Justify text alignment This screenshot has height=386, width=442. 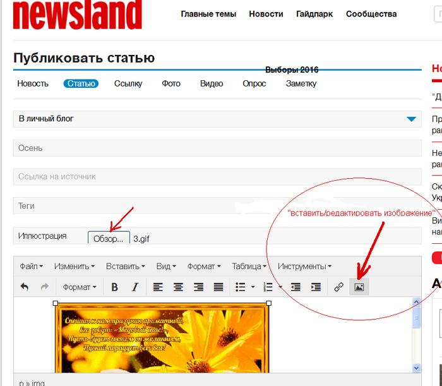tap(218, 287)
